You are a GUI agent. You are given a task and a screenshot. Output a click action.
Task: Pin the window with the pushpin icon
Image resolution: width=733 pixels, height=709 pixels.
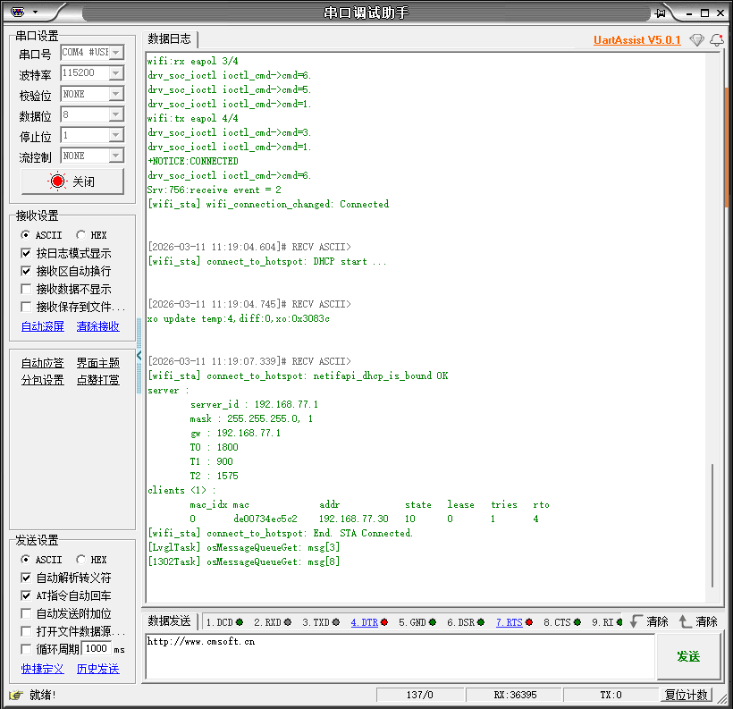(660, 13)
